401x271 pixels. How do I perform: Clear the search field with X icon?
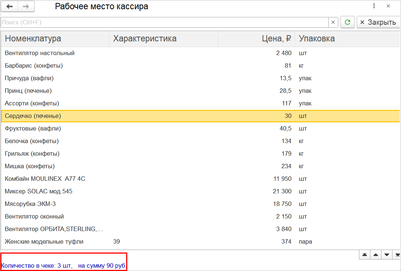pos(333,22)
